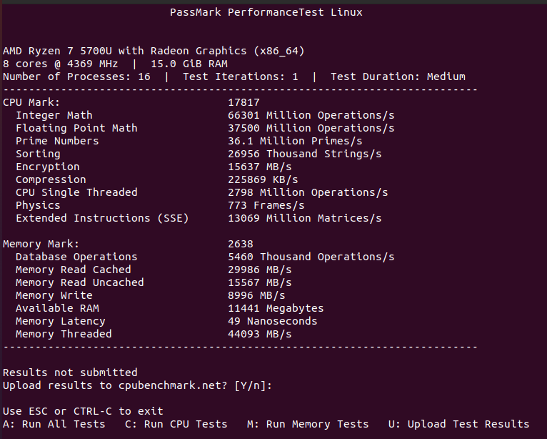Image resolution: width=547 pixels, height=439 pixels.
Task: Click 'Test Duration: Medium' text
Action: pyautogui.click(x=398, y=77)
